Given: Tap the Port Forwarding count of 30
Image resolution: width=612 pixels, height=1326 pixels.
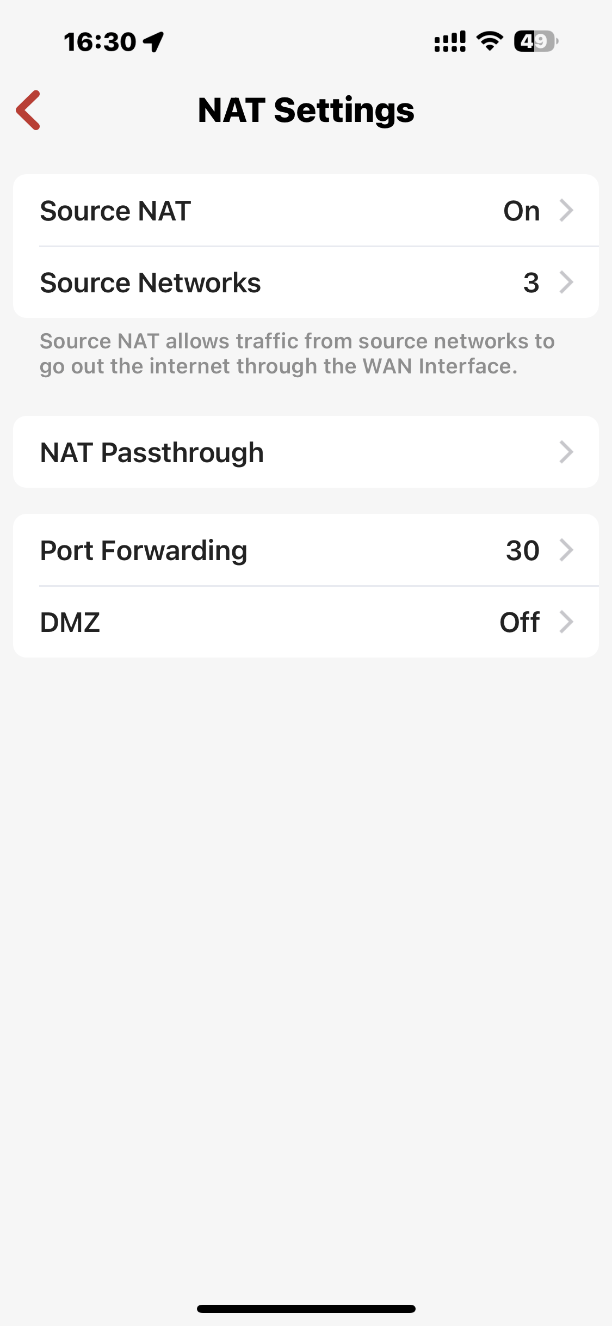Looking at the screenshot, I should click(522, 550).
